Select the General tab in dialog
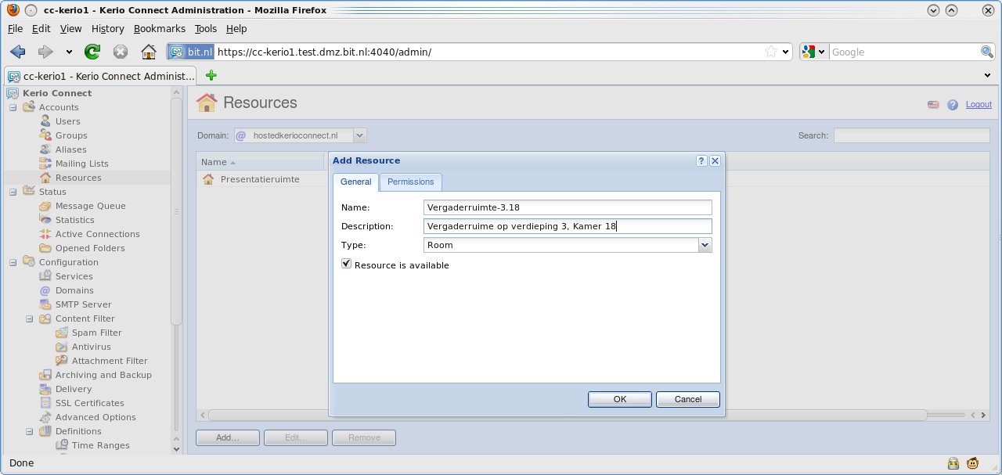 [x=356, y=182]
